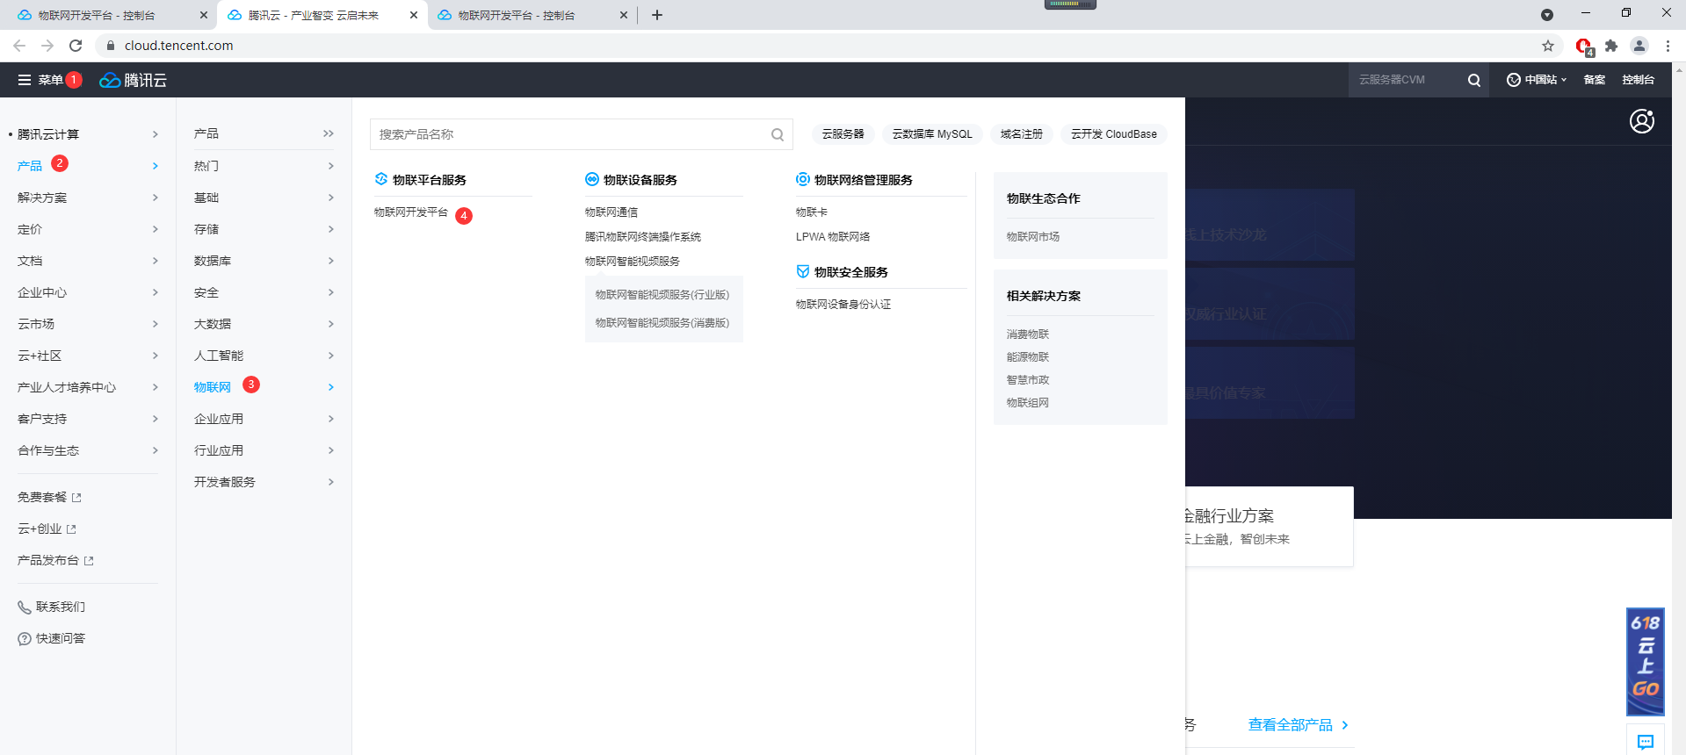Screen dimensions: 1686x755
Task: Click the 域名注册 quick tag
Action: [x=1022, y=134]
